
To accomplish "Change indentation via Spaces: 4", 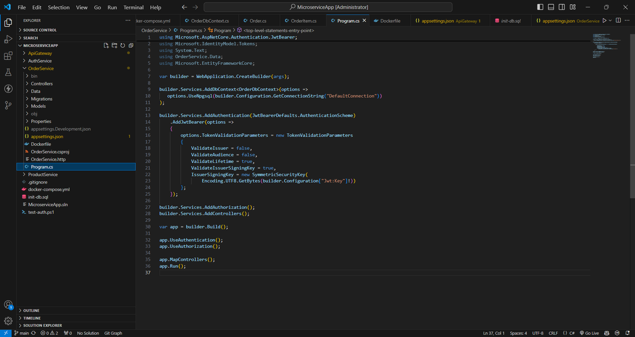I will 518,333.
